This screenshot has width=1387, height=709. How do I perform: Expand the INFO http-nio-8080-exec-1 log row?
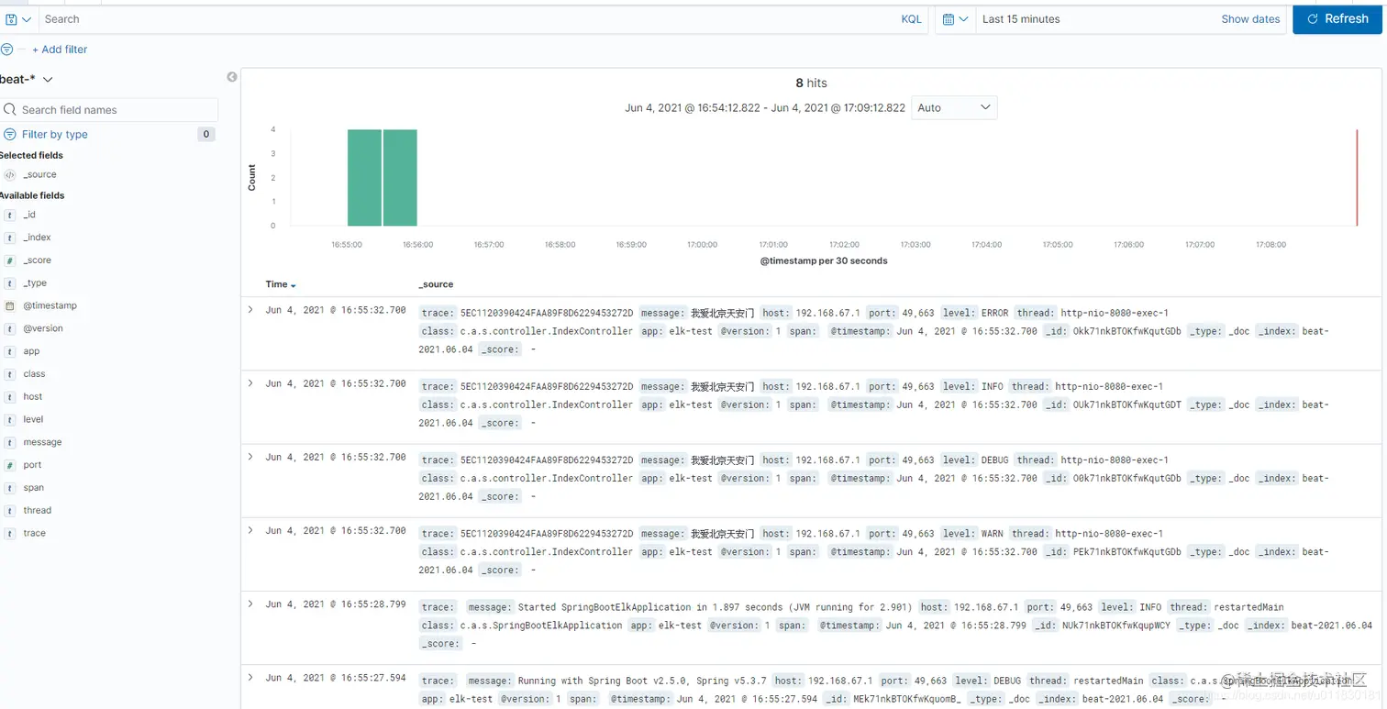pos(250,383)
